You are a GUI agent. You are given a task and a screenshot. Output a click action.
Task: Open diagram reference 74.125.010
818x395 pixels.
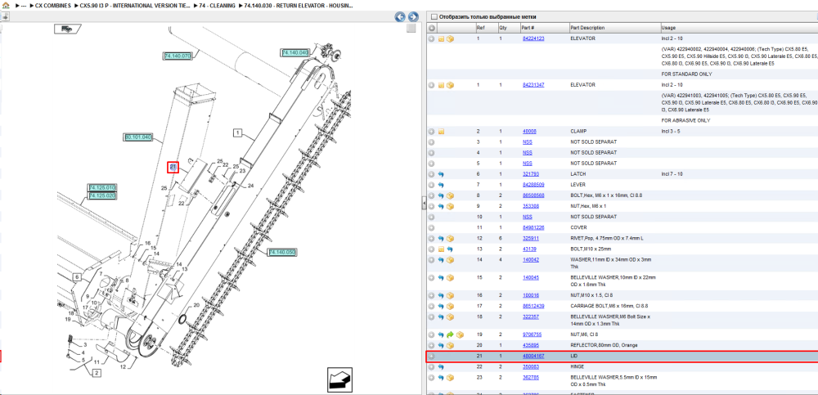tap(102, 187)
